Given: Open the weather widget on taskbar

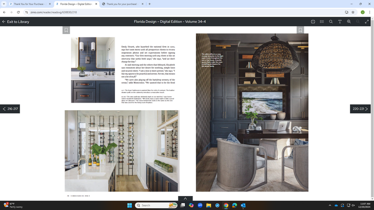Looking at the screenshot, I should (13, 205).
